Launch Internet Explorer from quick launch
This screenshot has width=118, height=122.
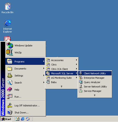point(23,119)
